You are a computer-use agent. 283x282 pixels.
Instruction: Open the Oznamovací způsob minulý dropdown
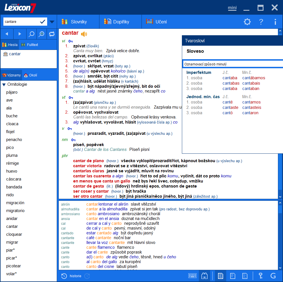233,64
